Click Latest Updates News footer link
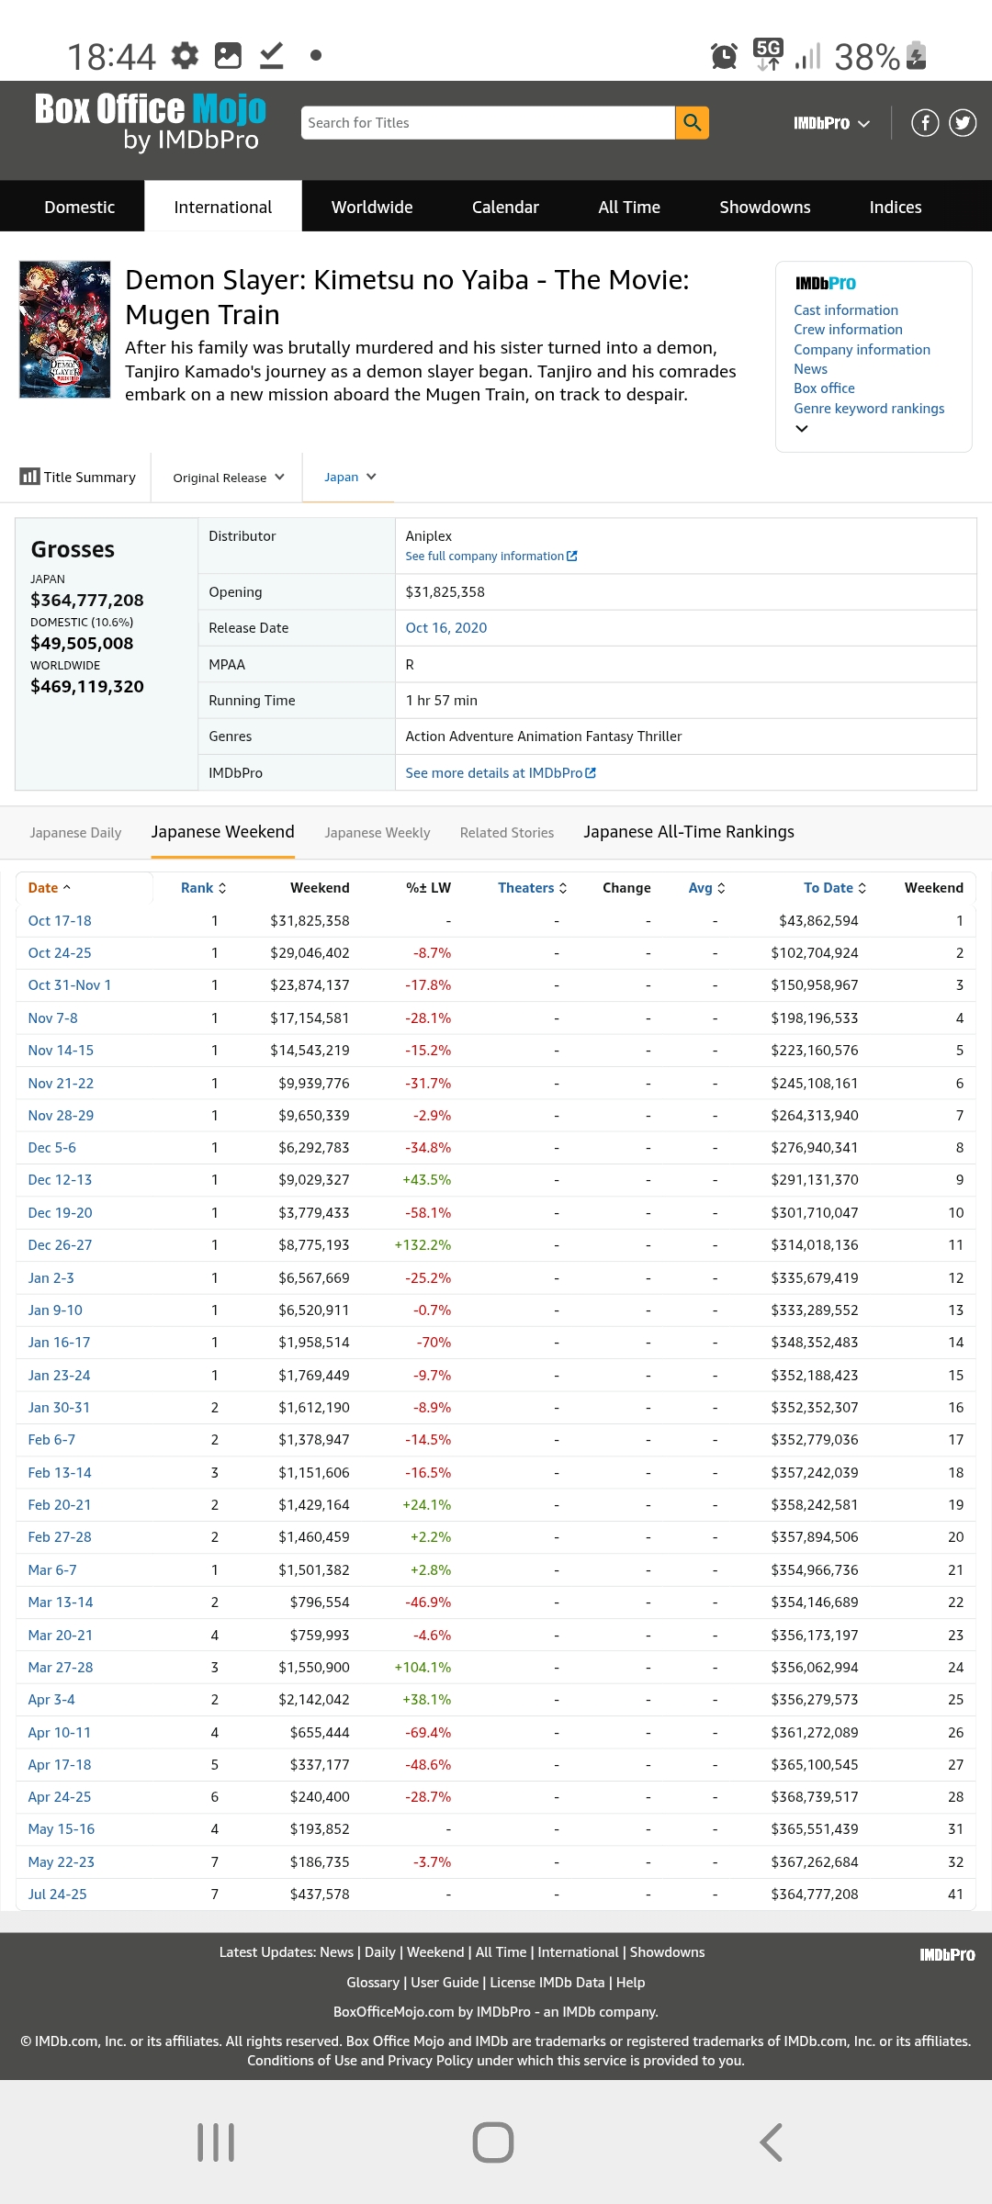This screenshot has width=992, height=2204. click(x=336, y=1952)
